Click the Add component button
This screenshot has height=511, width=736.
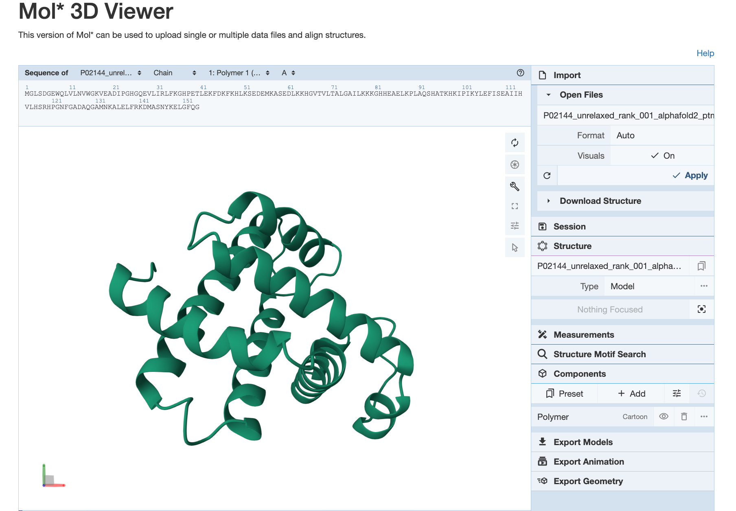pos(631,393)
